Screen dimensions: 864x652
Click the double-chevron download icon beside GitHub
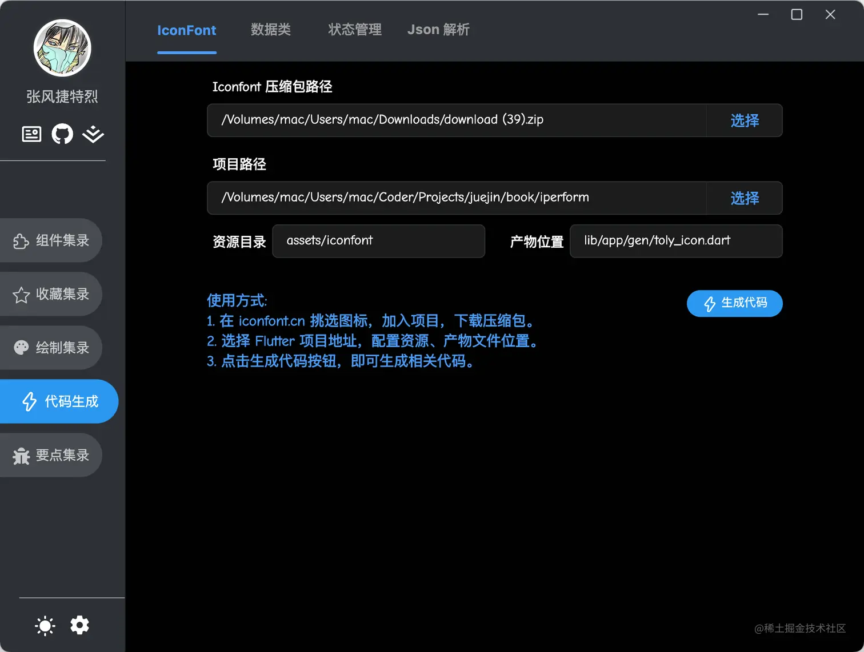pos(93,135)
